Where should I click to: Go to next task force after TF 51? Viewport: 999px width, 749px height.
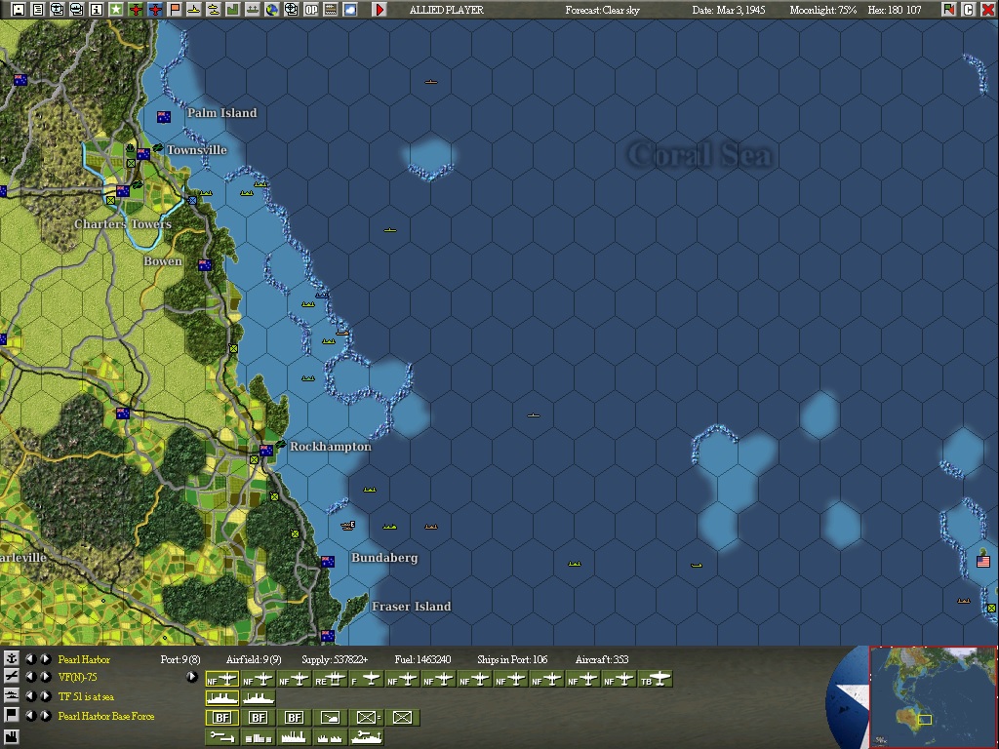(46, 696)
